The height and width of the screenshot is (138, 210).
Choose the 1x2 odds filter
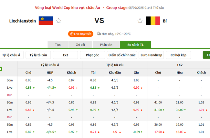tap(65, 55)
